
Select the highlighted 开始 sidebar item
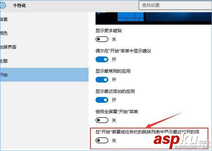pyautogui.click(x=44, y=75)
